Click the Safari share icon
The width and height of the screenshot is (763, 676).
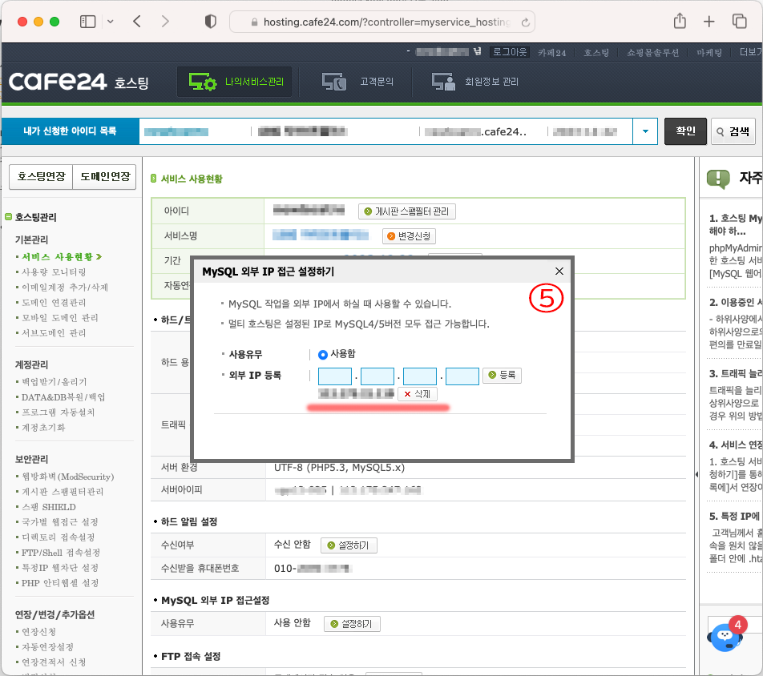680,22
